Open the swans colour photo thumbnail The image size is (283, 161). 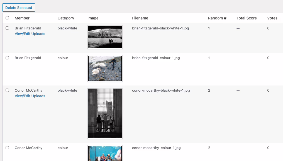point(105,68)
